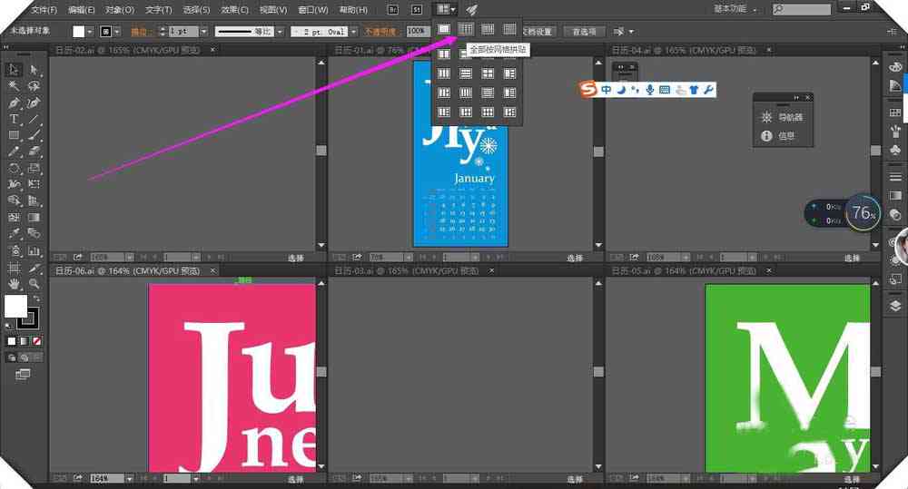
Task: Choose the Paintbrush tool
Action: [34, 135]
